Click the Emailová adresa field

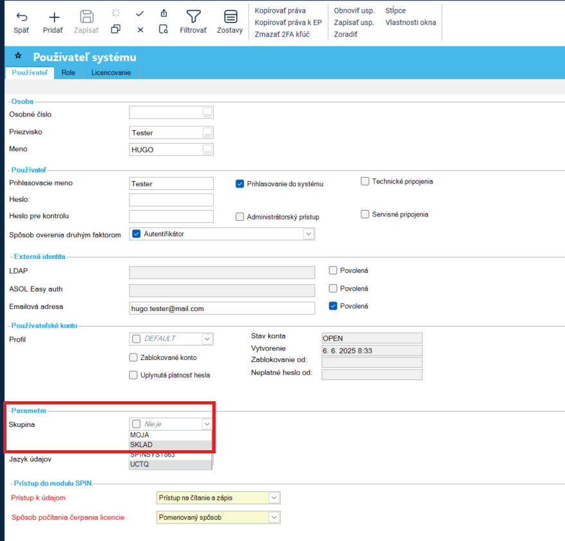click(222, 308)
